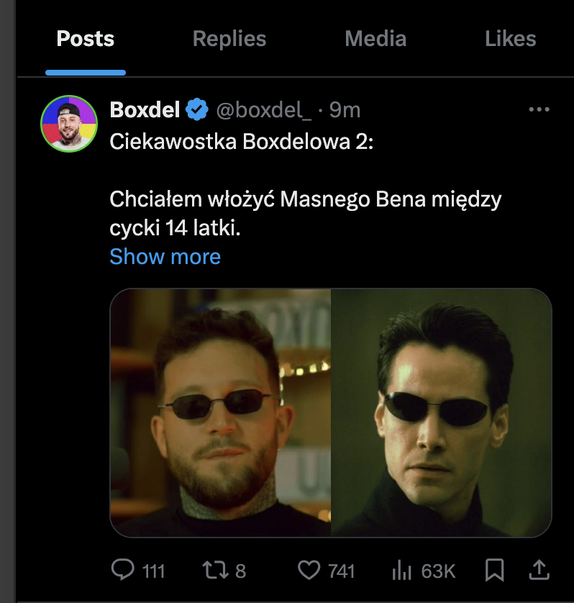This screenshot has height=603, width=574.
Task: Open the Media tab
Action: tap(375, 39)
